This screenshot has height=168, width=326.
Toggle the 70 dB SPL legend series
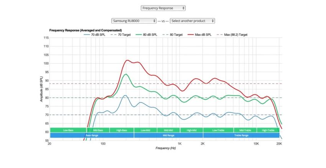tap(95, 35)
